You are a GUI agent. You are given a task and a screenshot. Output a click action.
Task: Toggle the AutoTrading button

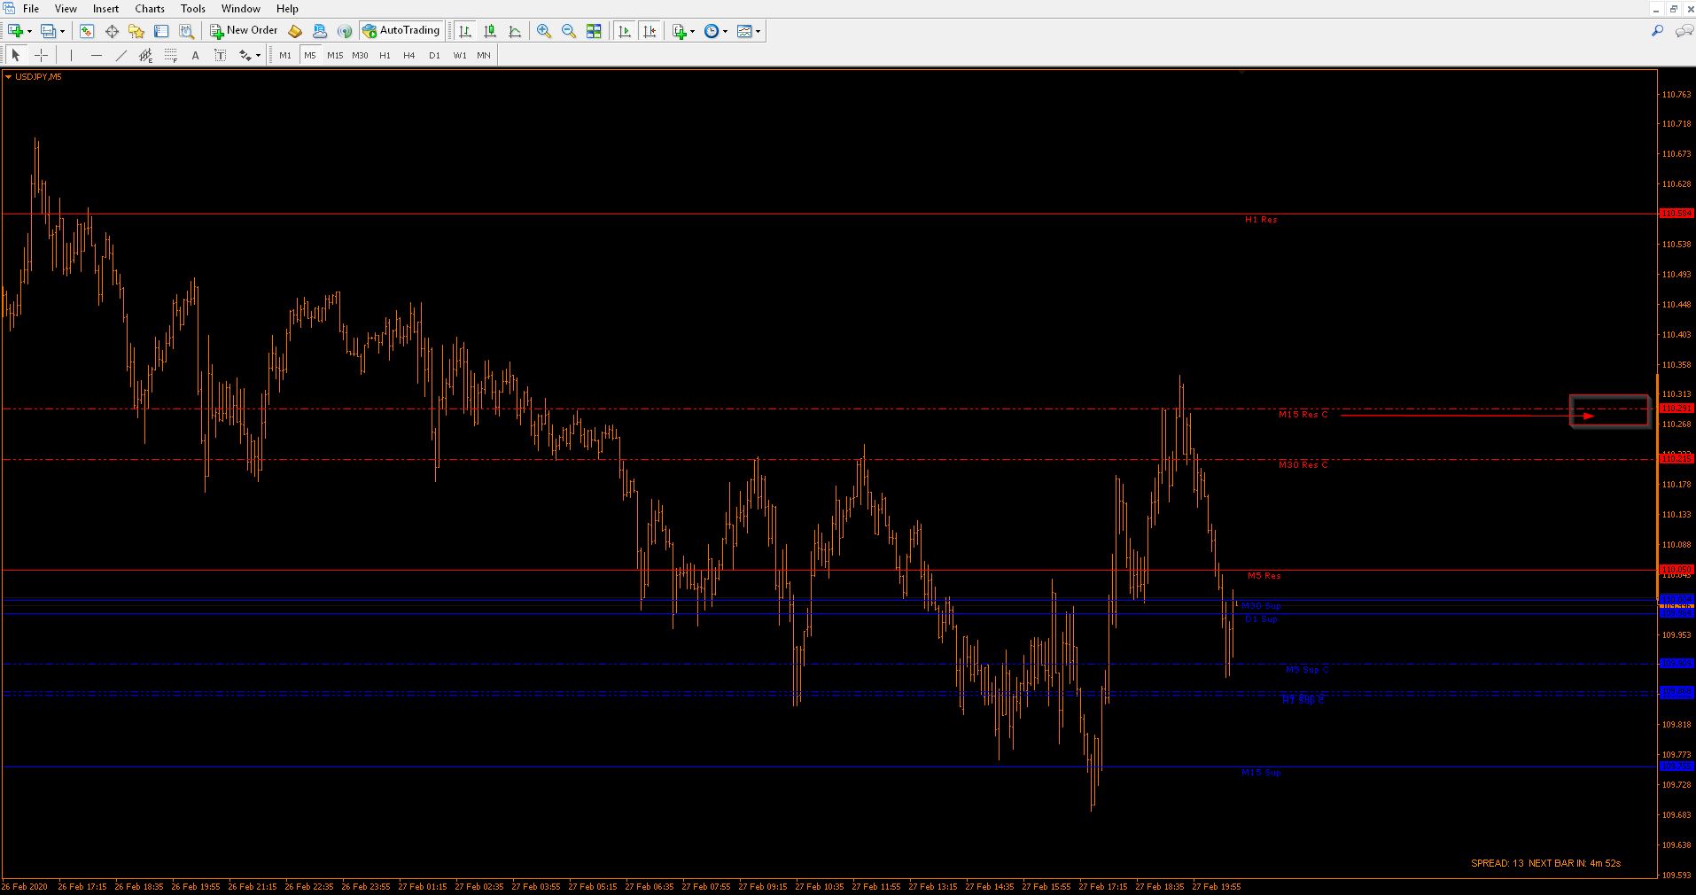[x=401, y=31]
